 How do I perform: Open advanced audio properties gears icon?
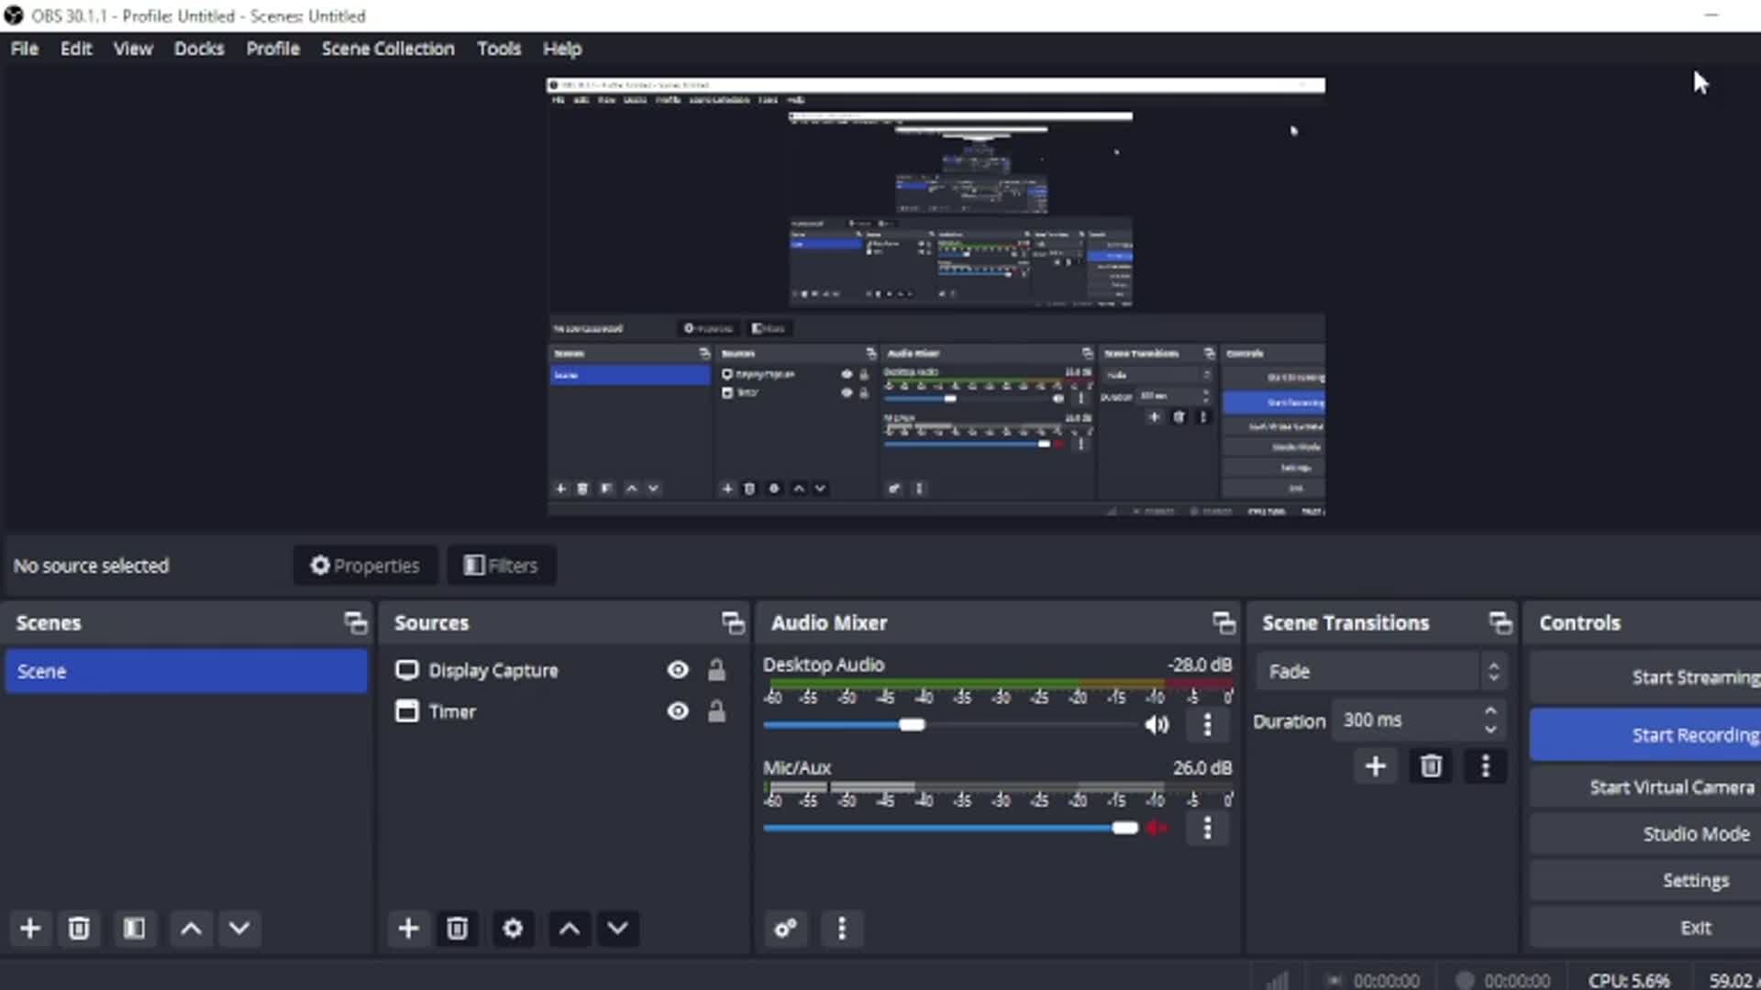click(786, 929)
